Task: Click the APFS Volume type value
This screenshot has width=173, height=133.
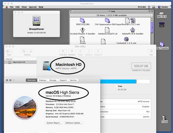Action: [143, 102]
